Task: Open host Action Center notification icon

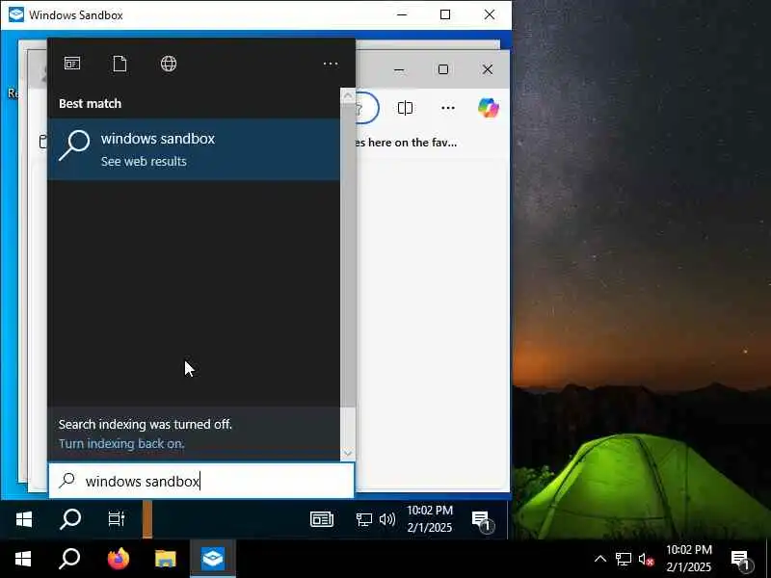Action: coord(741,560)
